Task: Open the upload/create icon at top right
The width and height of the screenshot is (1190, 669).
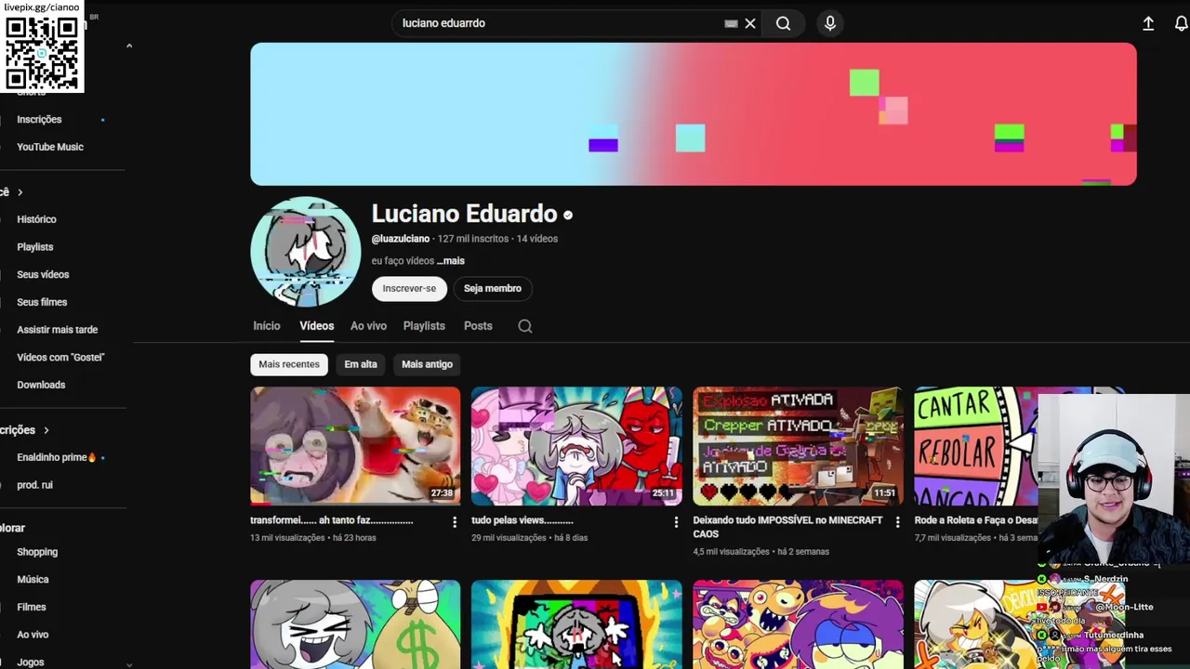Action: (x=1148, y=23)
